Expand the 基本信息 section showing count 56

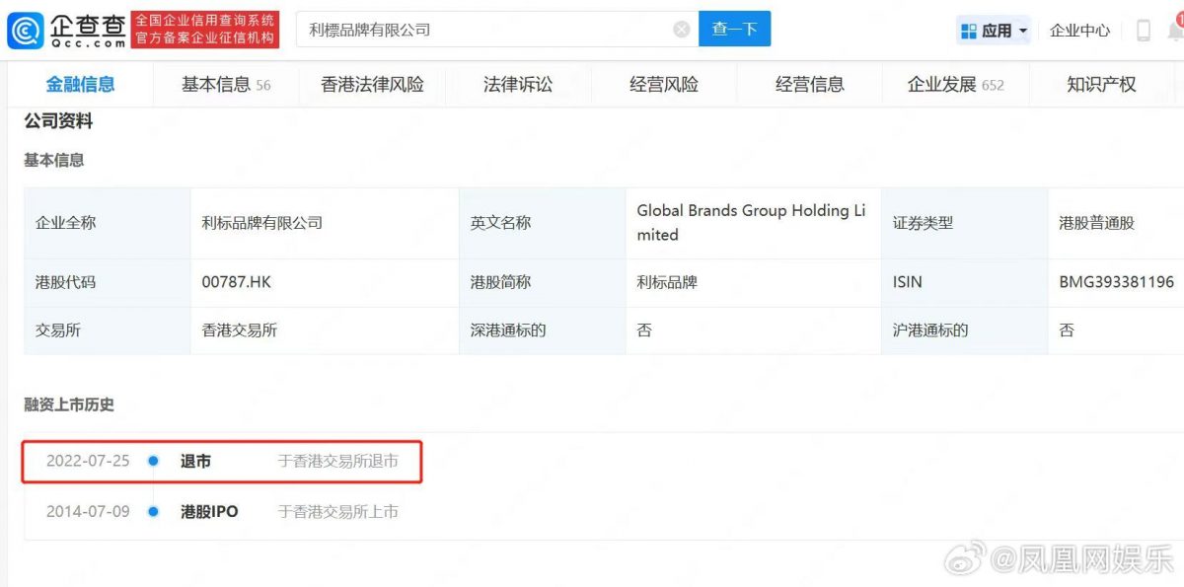click(225, 85)
